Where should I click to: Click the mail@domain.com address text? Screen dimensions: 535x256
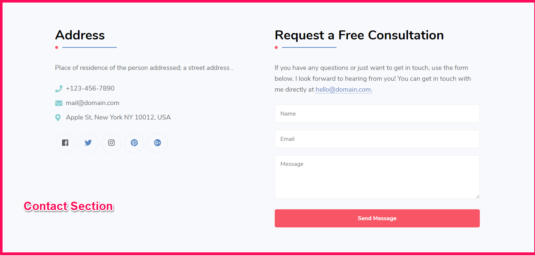coord(93,103)
